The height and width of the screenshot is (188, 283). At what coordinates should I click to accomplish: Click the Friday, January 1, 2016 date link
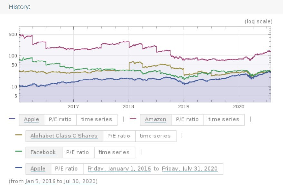point(119,169)
